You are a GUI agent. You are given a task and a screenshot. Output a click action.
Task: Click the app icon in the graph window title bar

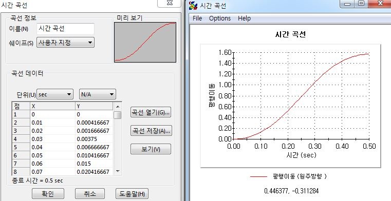(x=193, y=5)
